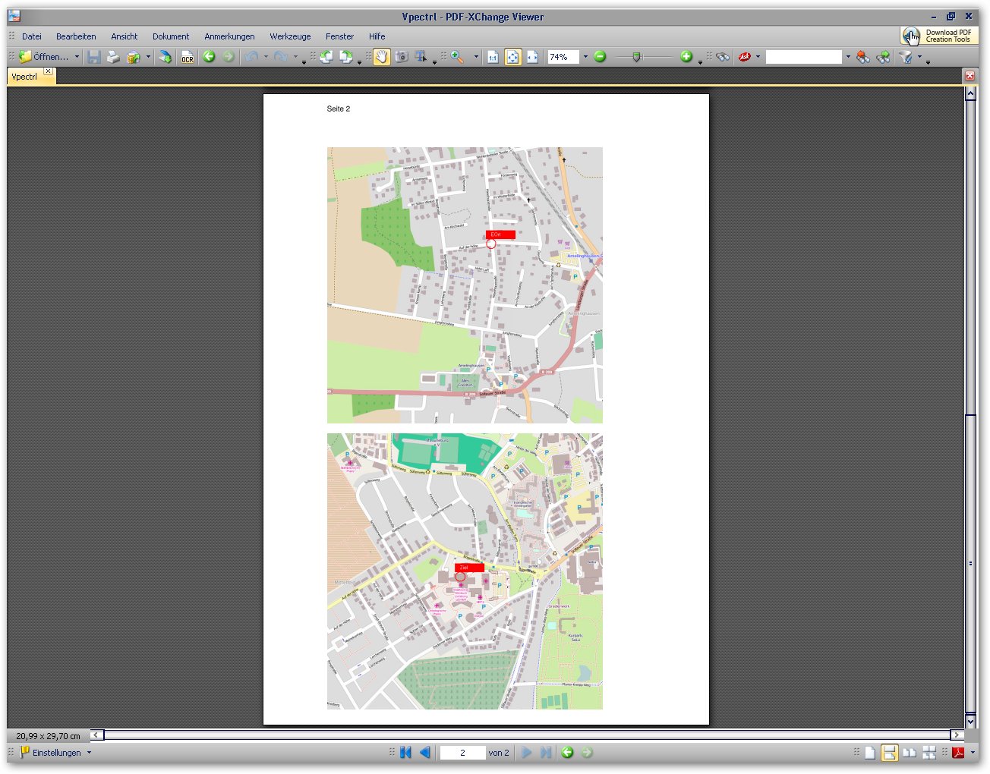Screen dimensions: 990x774
Task: Expand the email options dropdown arrow
Action: (148, 57)
